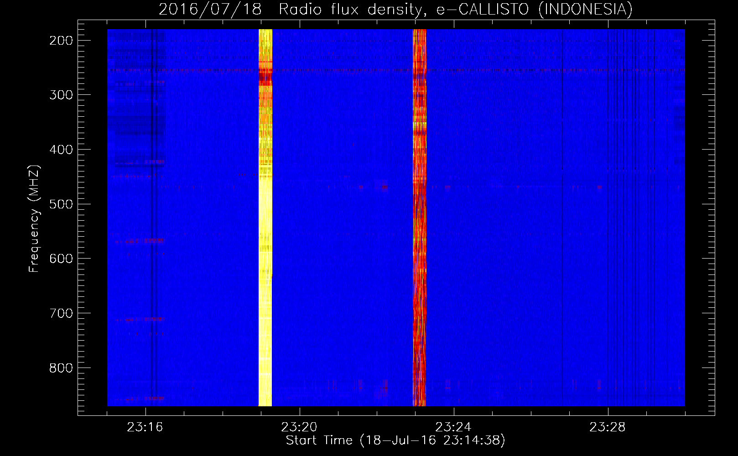Select the 800 frequency tick label
738x456 pixels.
(x=61, y=368)
